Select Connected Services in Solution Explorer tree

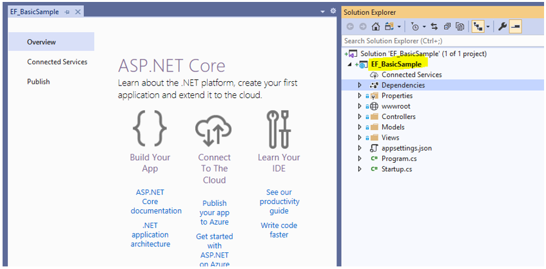pyautogui.click(x=411, y=75)
